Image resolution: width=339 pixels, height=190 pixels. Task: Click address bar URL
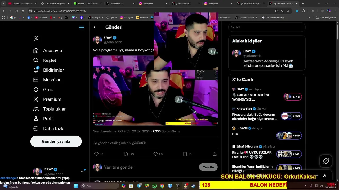click(60, 11)
